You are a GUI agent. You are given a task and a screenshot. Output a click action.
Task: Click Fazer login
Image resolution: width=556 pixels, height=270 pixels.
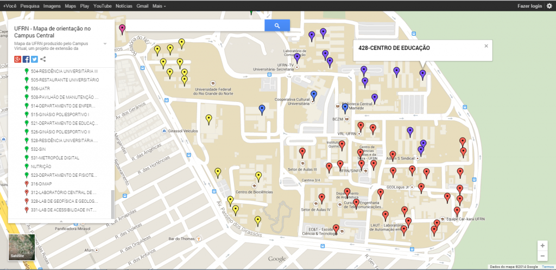click(x=529, y=5)
